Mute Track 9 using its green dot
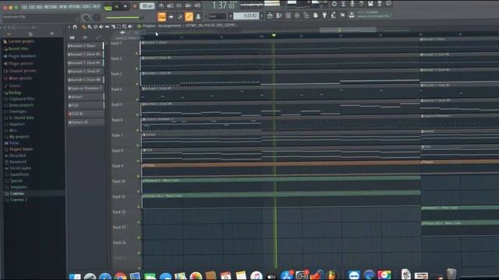 pyautogui.click(x=138, y=177)
